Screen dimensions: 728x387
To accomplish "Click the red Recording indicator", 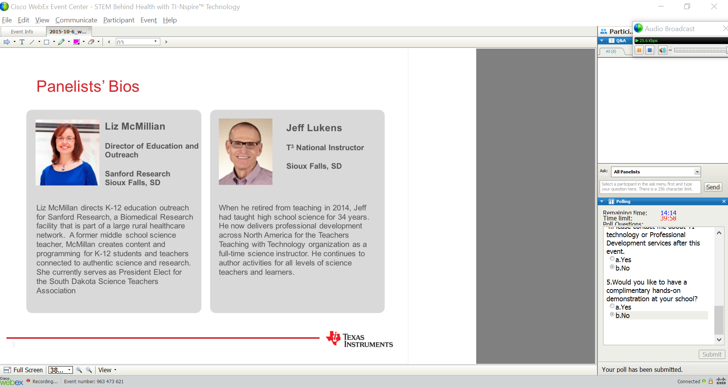I will click(x=28, y=381).
